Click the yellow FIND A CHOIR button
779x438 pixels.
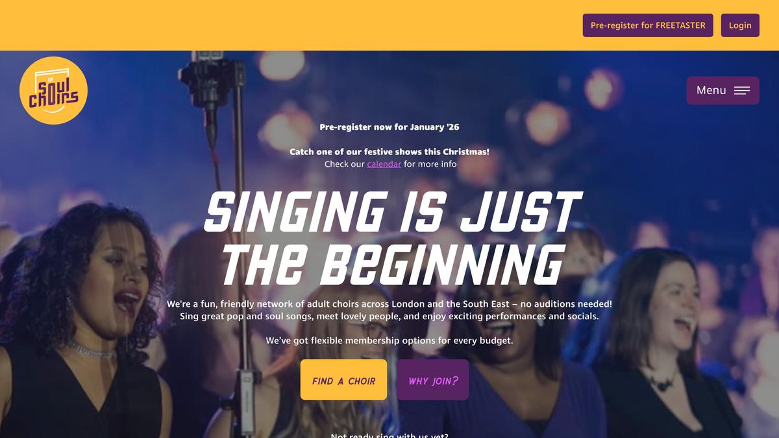pyautogui.click(x=343, y=380)
